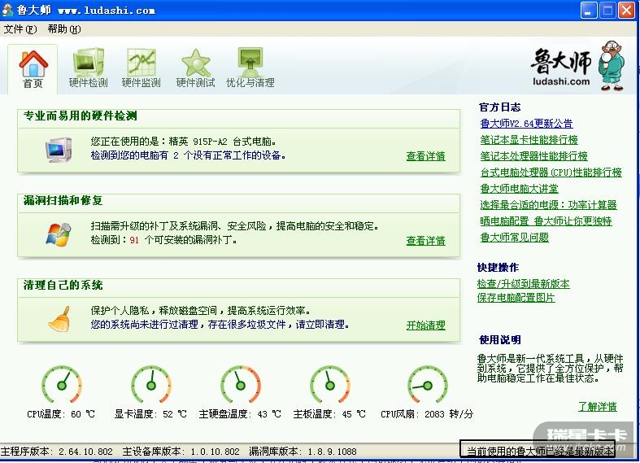Click the desktop computer icon in hardware detection panel
Image resolution: width=640 pixels, height=463 pixels.
pyautogui.click(x=59, y=150)
